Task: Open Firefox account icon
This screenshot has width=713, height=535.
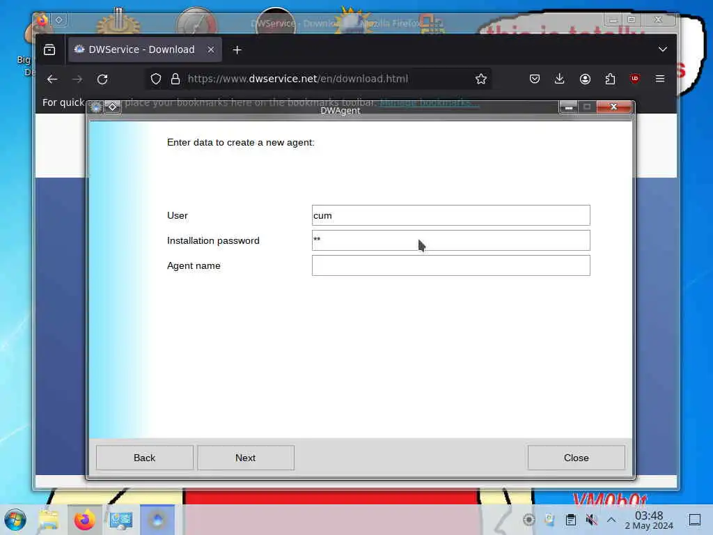Action: [x=585, y=79]
